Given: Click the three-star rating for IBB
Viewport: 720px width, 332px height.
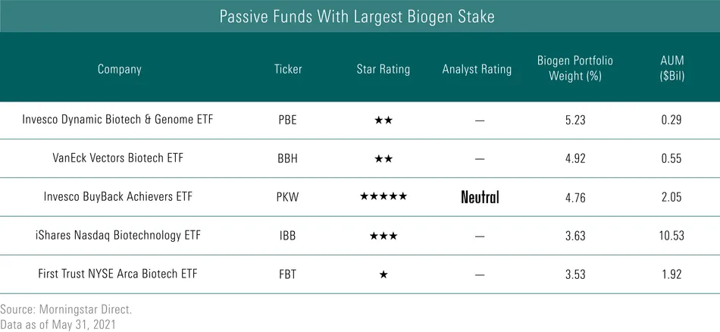Looking at the screenshot, I should pyautogui.click(x=383, y=236).
